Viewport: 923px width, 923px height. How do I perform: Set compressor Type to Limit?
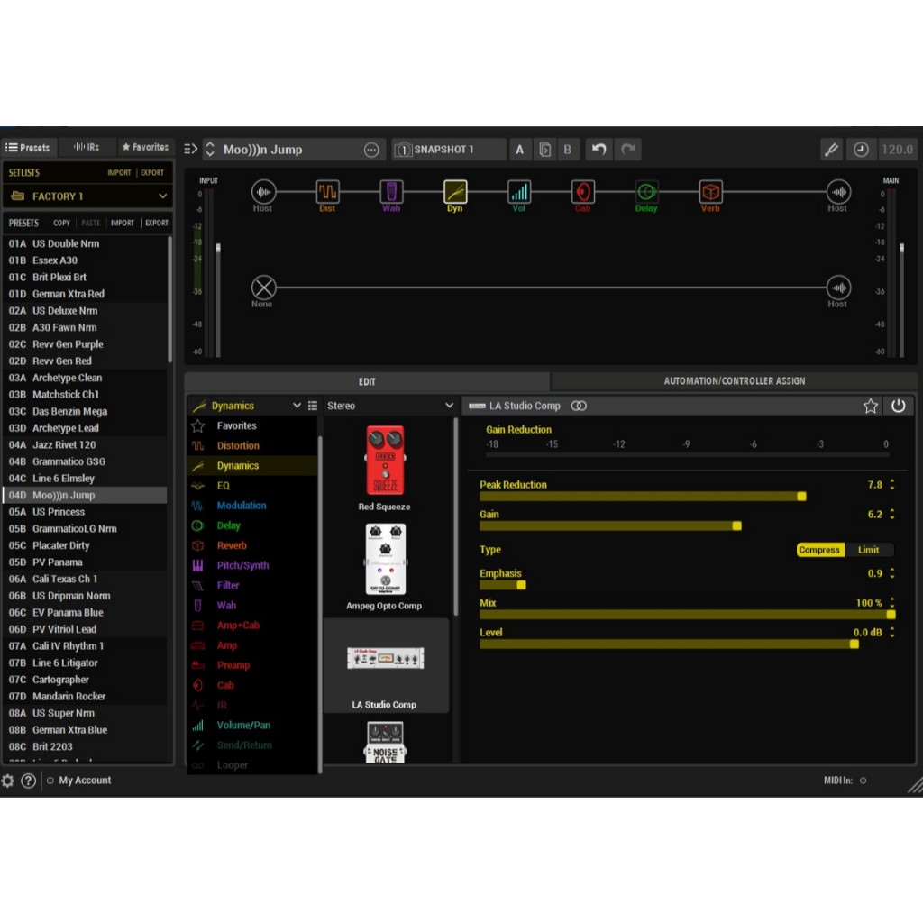868,550
